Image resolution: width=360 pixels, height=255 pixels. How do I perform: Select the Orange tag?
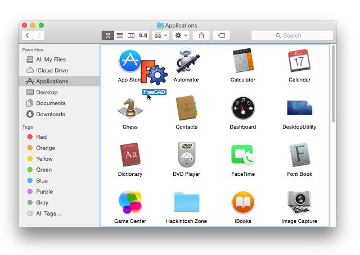59,148
